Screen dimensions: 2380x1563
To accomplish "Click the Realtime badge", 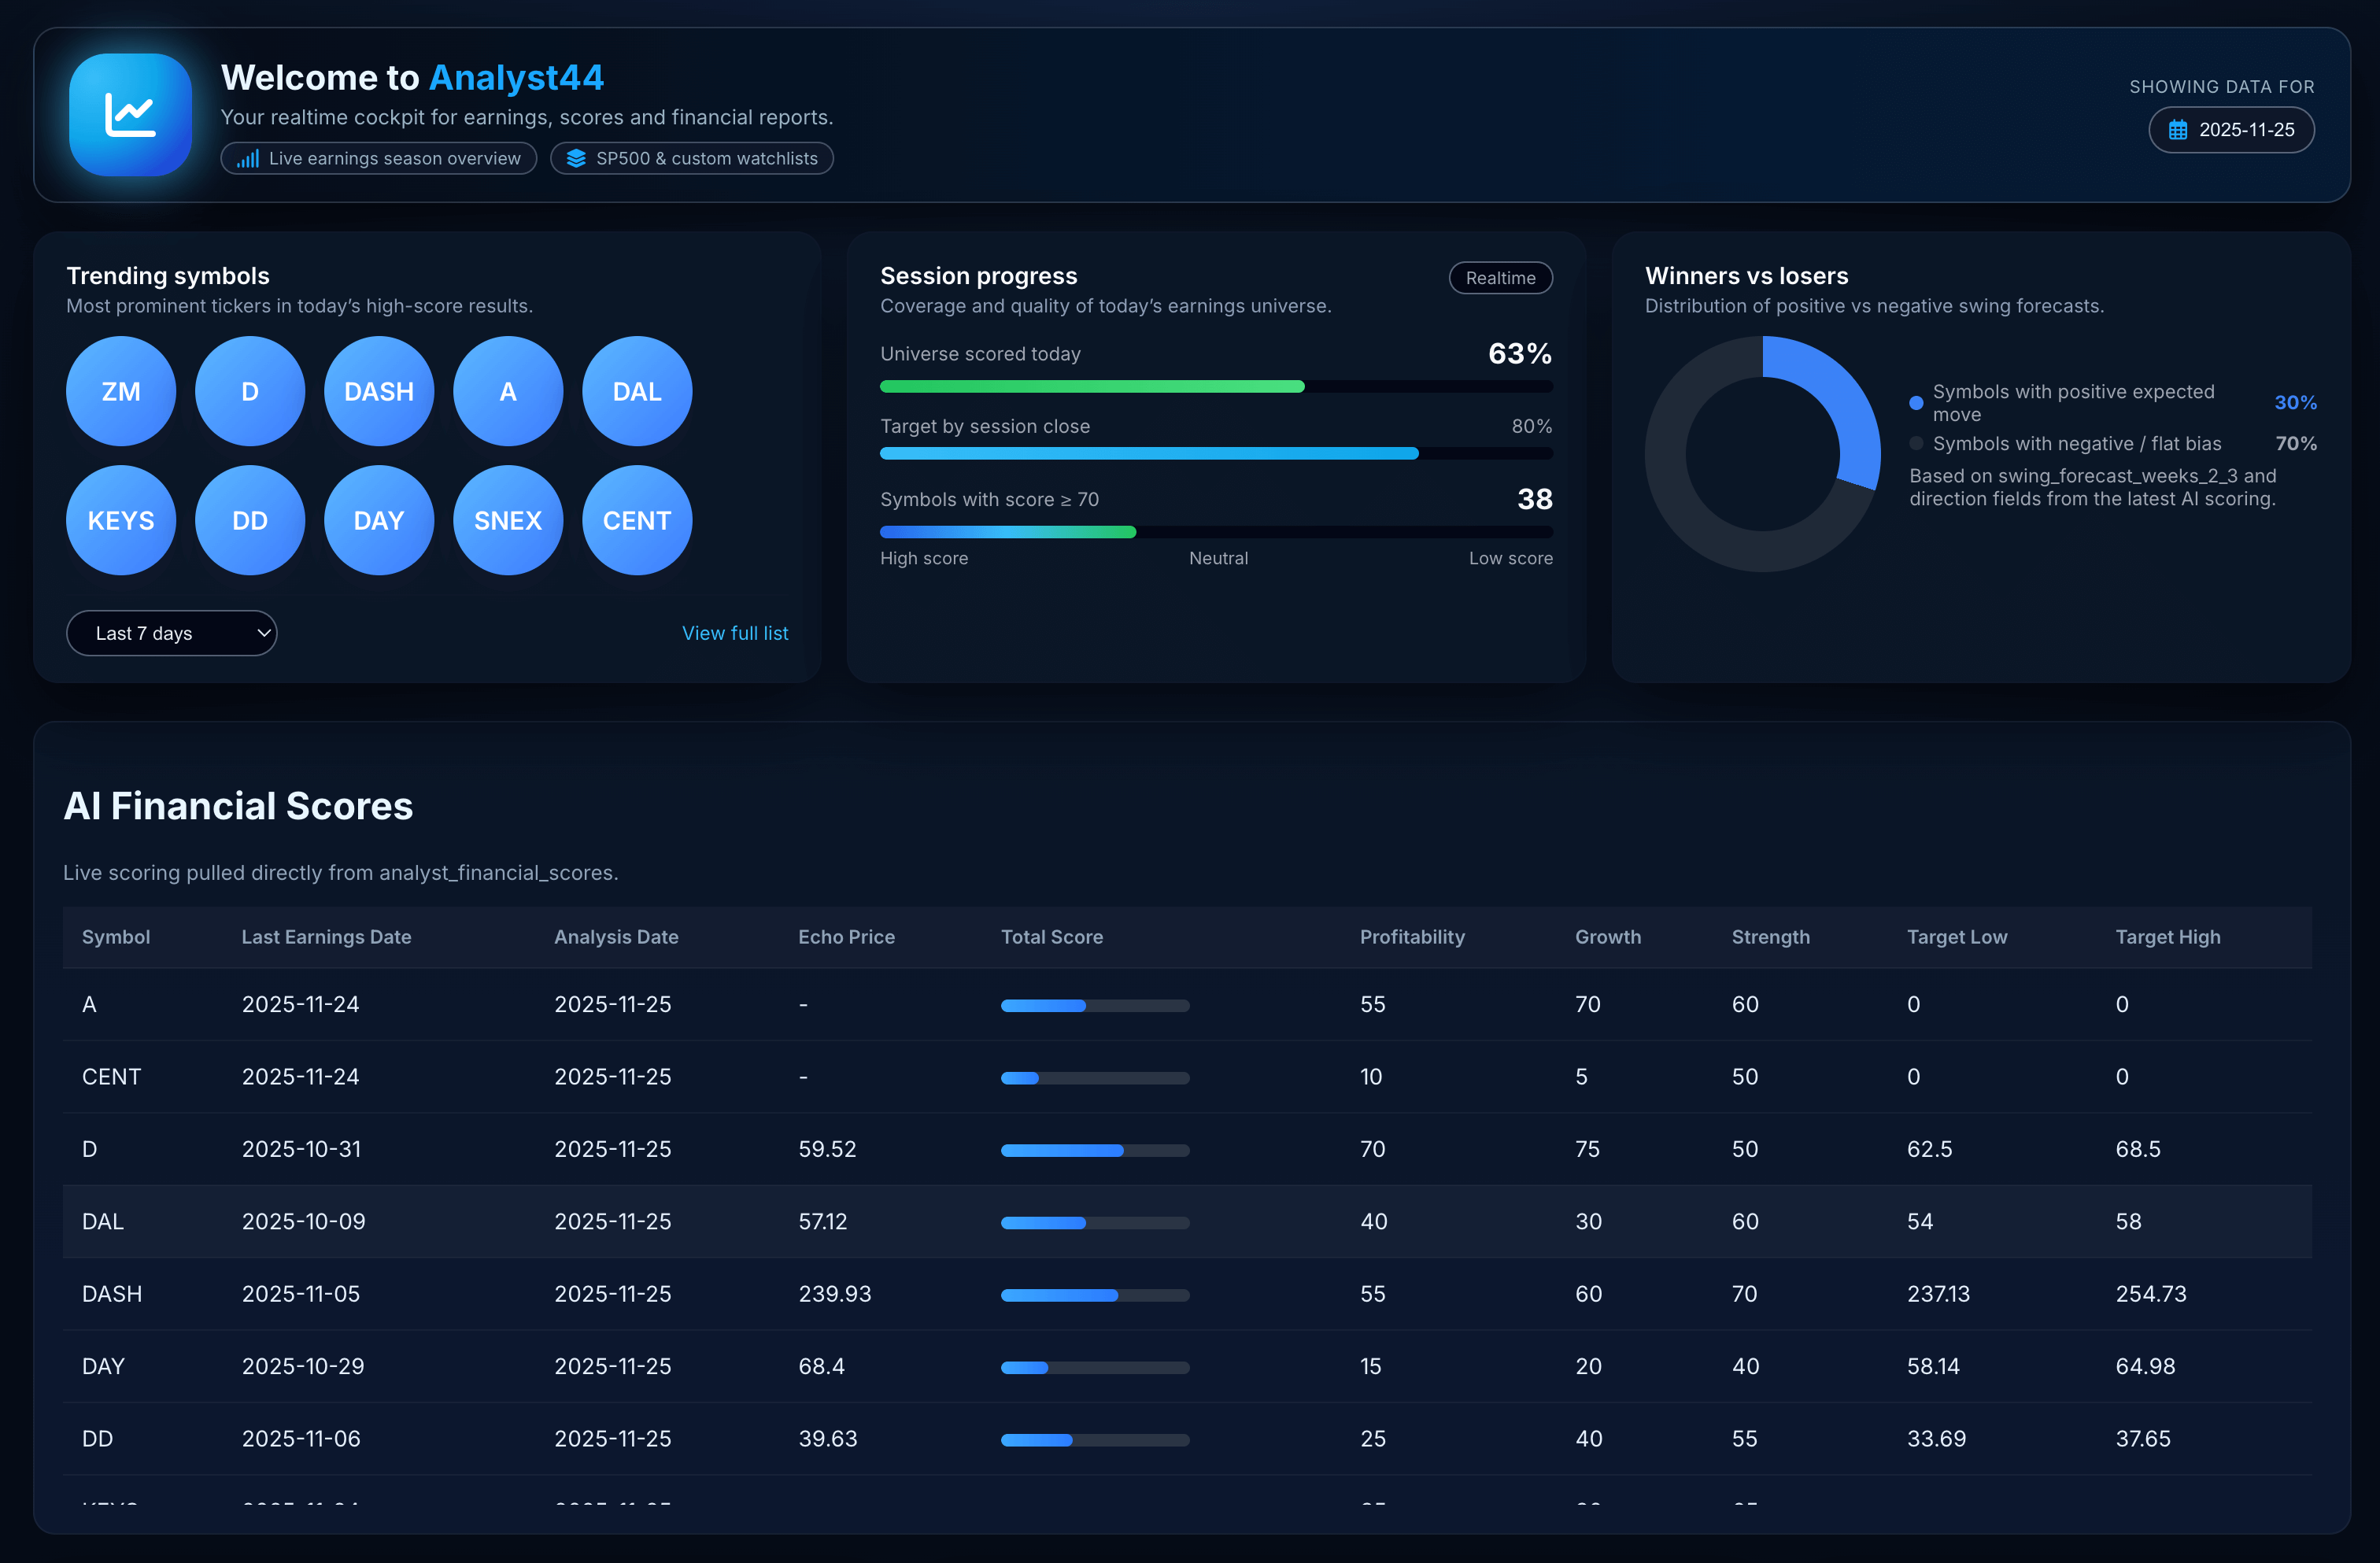I will tap(1500, 278).
